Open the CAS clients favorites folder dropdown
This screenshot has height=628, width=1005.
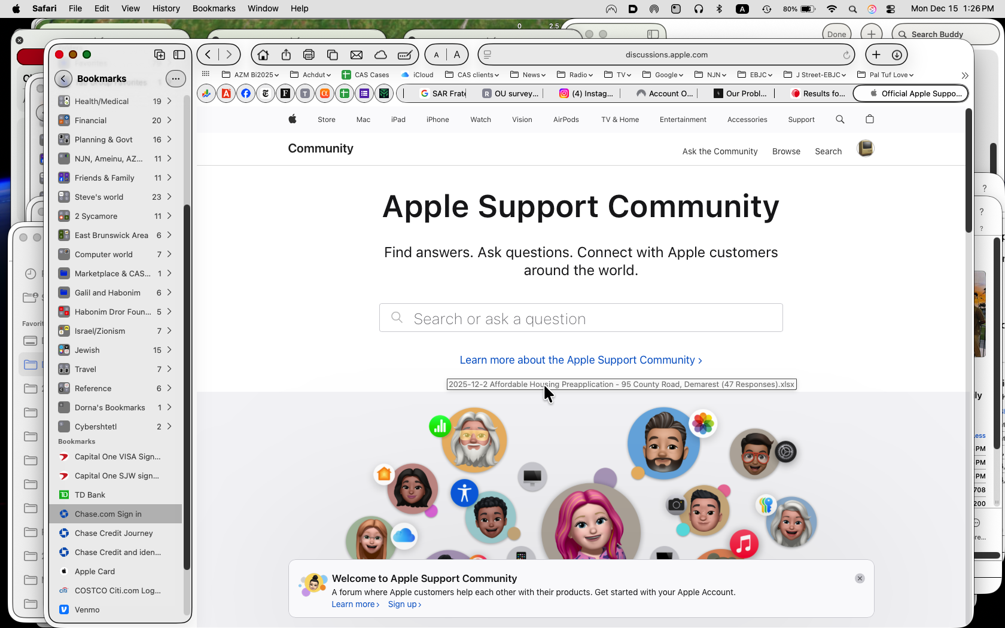click(x=472, y=75)
